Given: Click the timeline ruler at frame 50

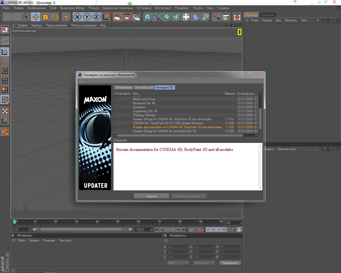Looking at the screenshot, I should [118, 223].
